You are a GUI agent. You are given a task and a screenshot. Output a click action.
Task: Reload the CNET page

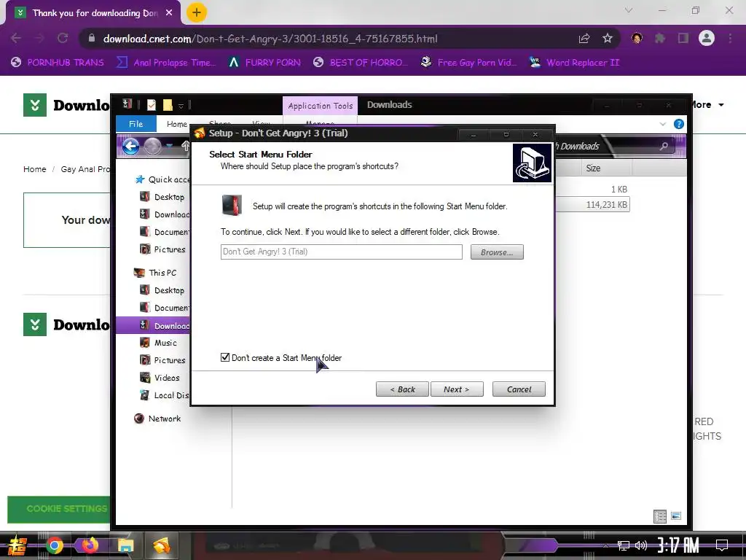pos(63,38)
